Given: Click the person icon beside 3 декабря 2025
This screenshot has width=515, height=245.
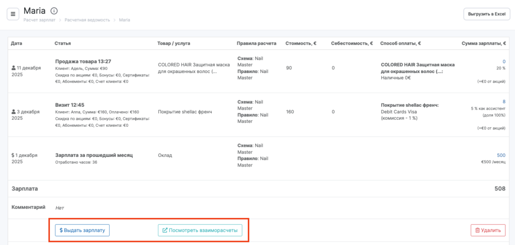Looking at the screenshot, I should tap(14, 111).
